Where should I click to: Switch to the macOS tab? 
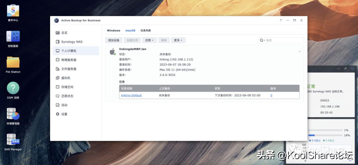click(x=130, y=30)
